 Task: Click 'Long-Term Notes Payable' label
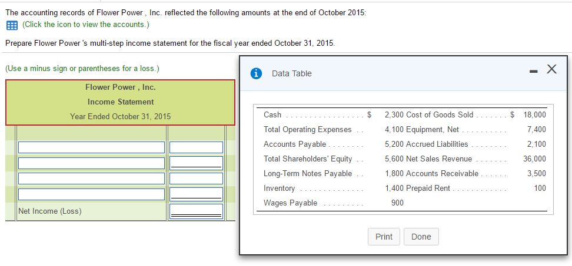click(308, 174)
